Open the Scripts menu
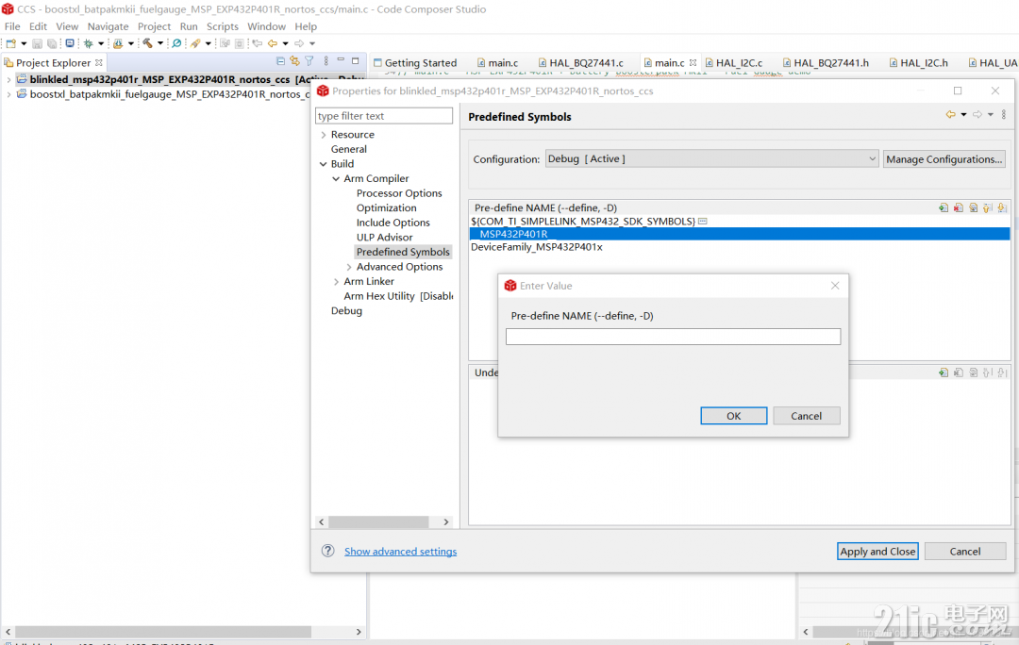The height and width of the screenshot is (645, 1019). [223, 26]
